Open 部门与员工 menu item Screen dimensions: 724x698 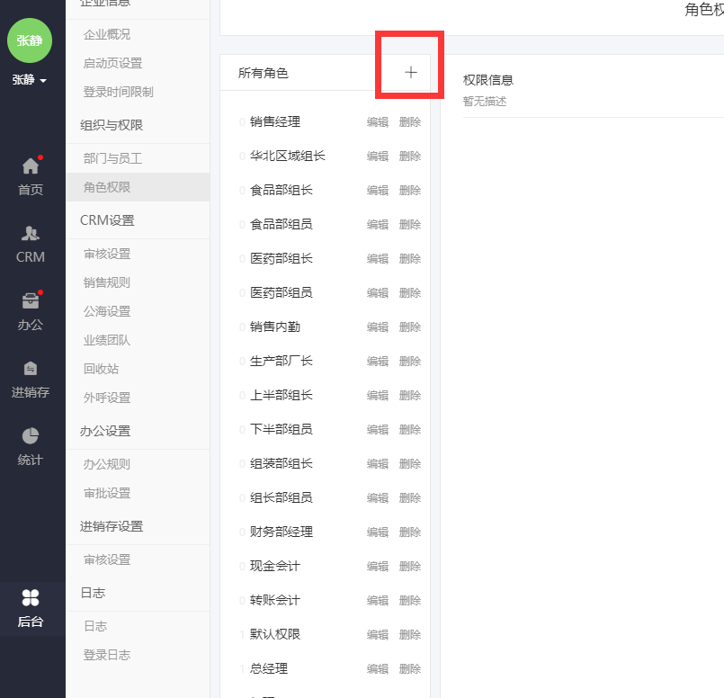coord(113,158)
